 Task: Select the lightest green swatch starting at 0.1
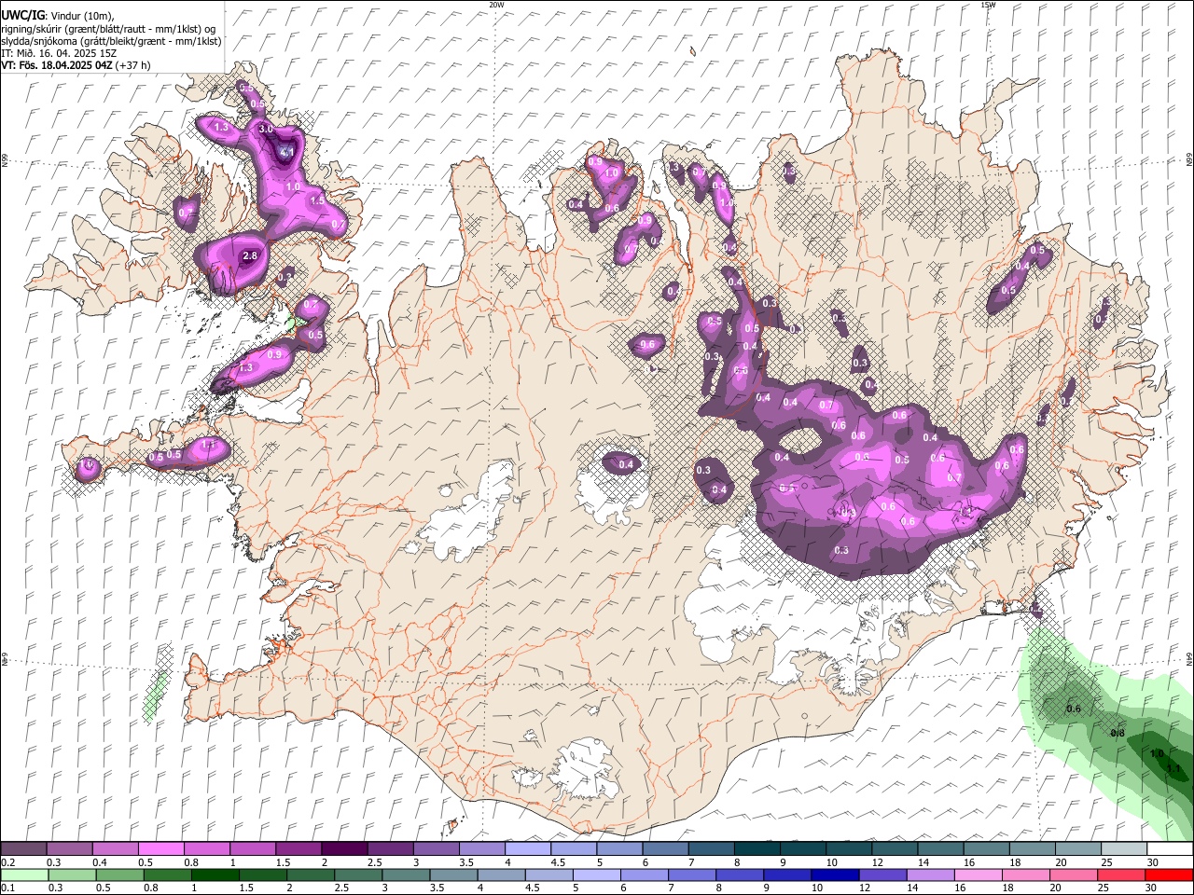[25, 874]
